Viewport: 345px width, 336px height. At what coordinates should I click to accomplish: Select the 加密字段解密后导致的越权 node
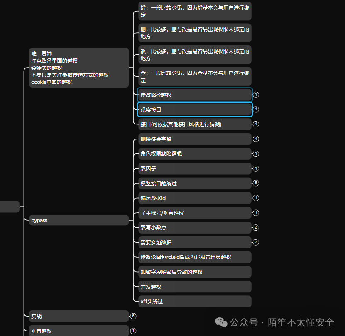click(195, 272)
